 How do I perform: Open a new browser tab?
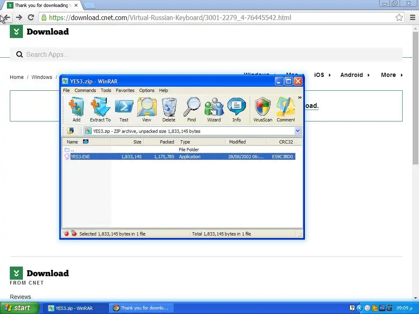90,5
